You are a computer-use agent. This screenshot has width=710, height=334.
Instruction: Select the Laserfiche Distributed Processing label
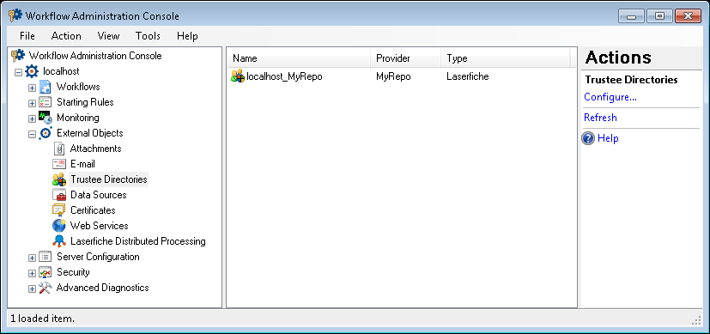[x=138, y=240]
